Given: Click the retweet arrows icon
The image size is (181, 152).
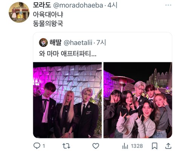Looking at the screenshot, I should (x=66, y=146).
